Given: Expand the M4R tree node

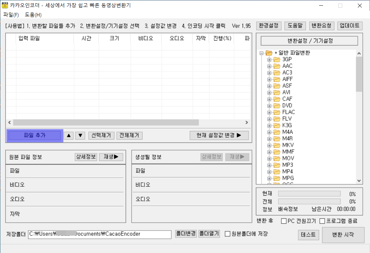Looking at the screenshot, I should 269,139.
